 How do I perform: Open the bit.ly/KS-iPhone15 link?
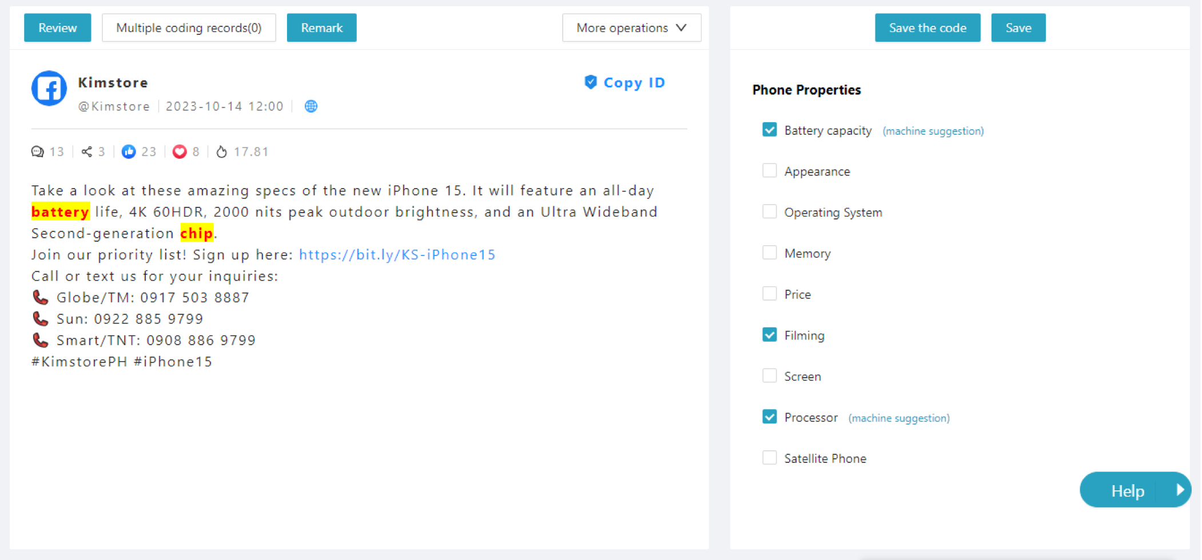[397, 254]
